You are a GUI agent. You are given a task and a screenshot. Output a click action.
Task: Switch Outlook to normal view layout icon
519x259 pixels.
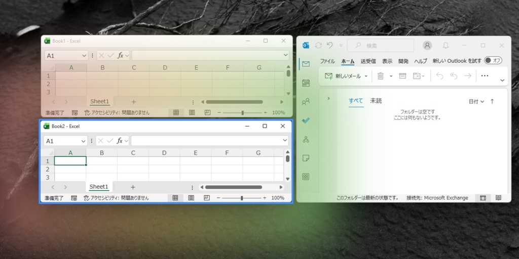(x=483, y=198)
